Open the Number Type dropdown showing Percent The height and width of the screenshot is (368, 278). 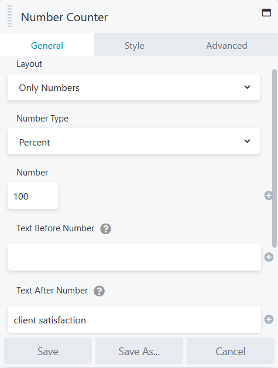(x=133, y=141)
